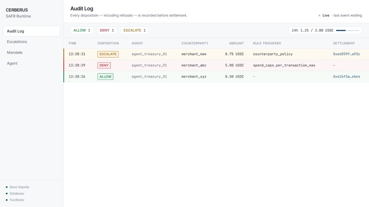Select the DENY badge for merchant_abc
The height and width of the screenshot is (207, 369).
click(x=104, y=65)
